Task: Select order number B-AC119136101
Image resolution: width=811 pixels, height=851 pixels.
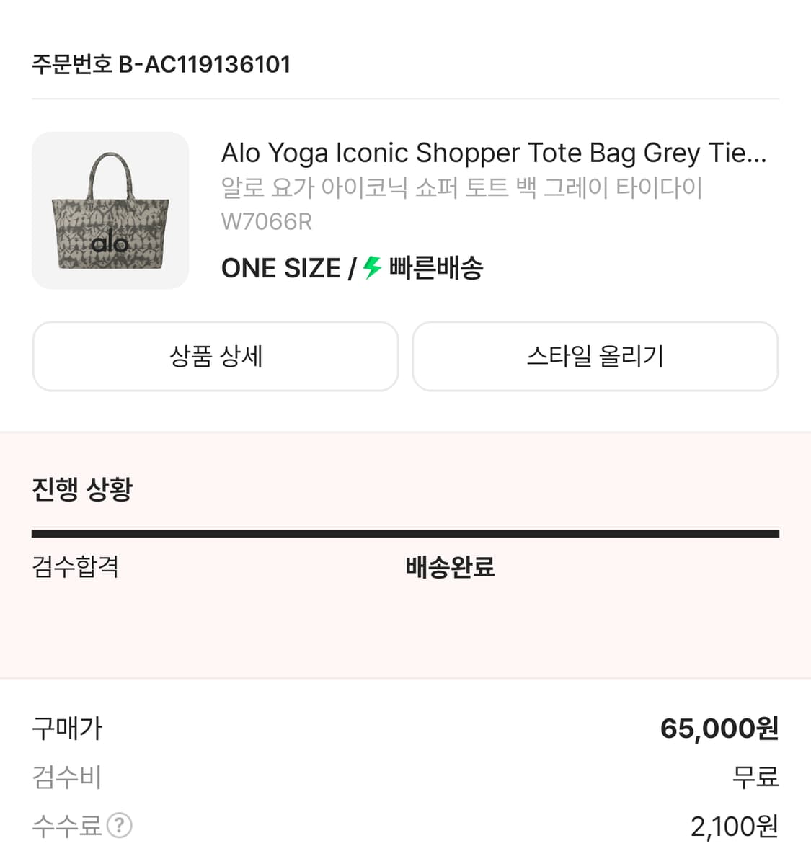Action: coord(161,64)
